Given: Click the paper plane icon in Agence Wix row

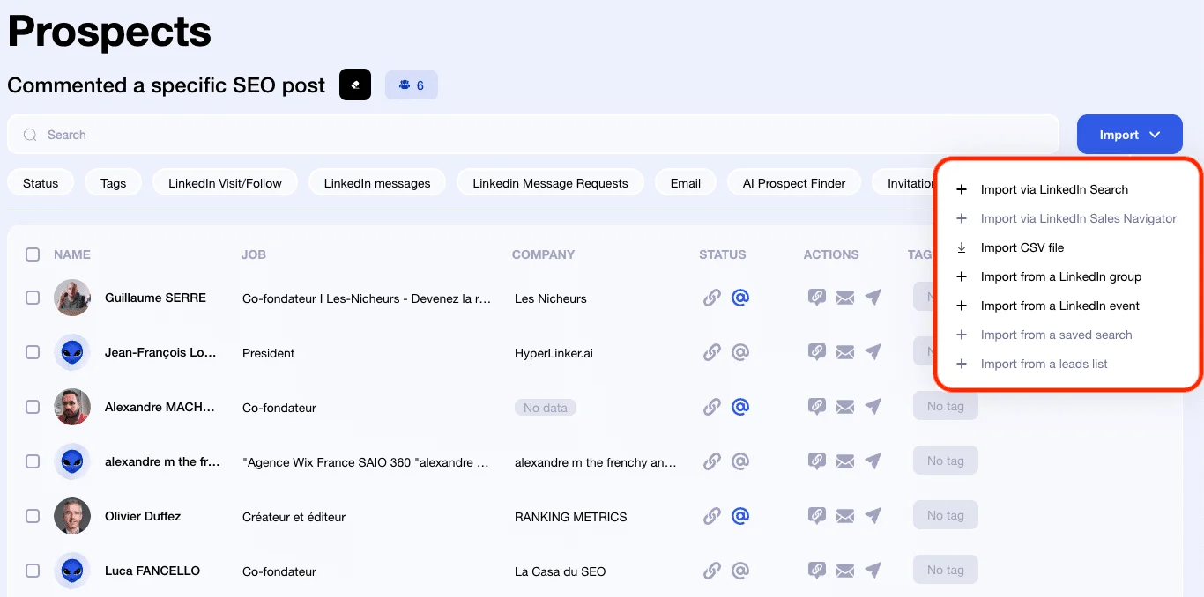Looking at the screenshot, I should [x=873, y=461].
